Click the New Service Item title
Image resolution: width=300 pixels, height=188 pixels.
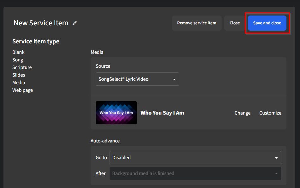tap(41, 23)
